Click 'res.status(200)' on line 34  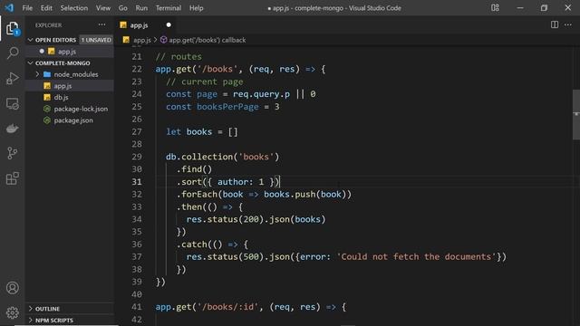225,219
